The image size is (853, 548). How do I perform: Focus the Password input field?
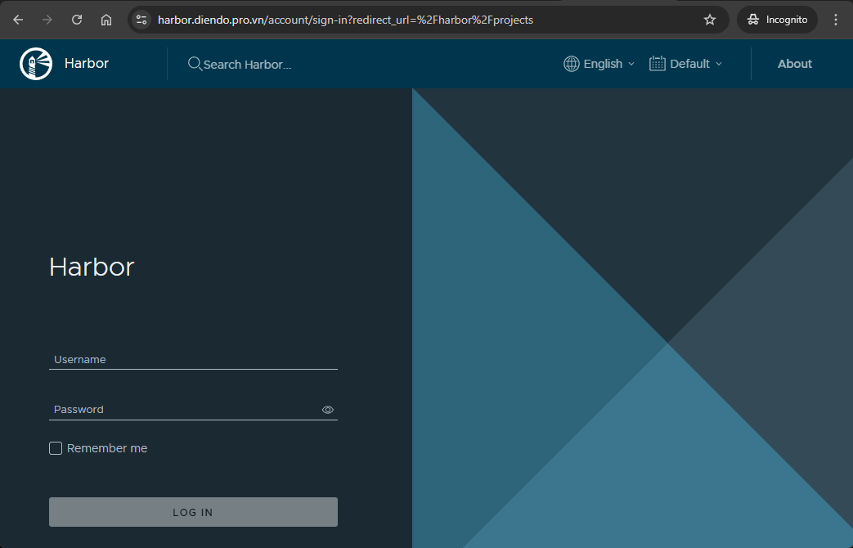184,410
